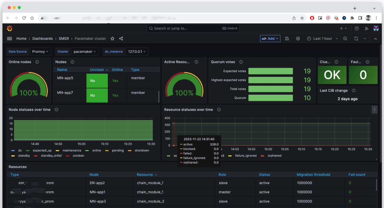Open dashboard settings gear
The image size is (384, 208).
point(298,39)
